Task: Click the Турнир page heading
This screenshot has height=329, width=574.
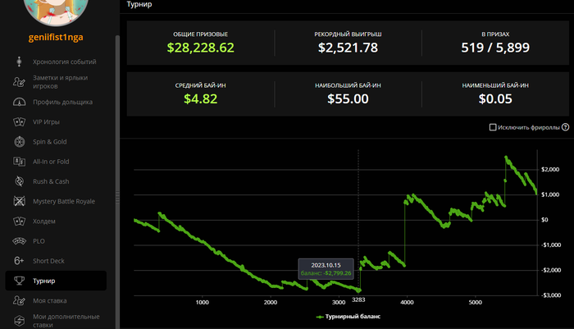Action: (x=139, y=4)
